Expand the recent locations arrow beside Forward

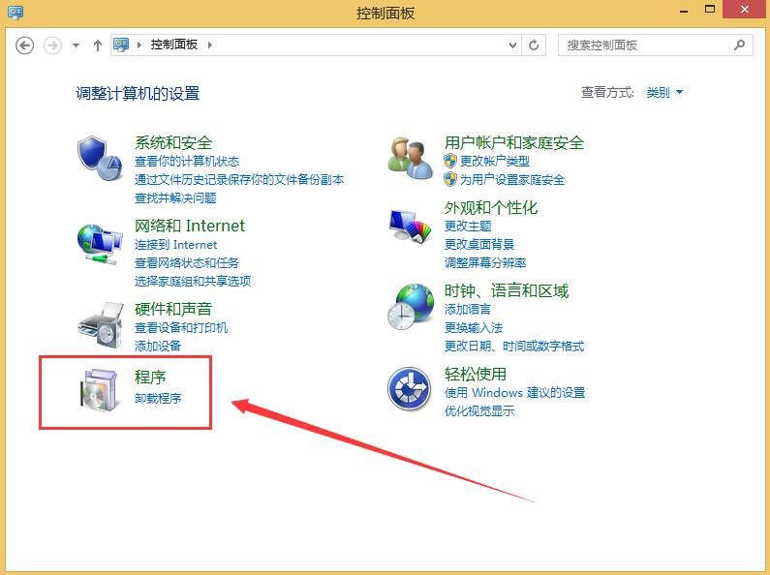point(77,45)
